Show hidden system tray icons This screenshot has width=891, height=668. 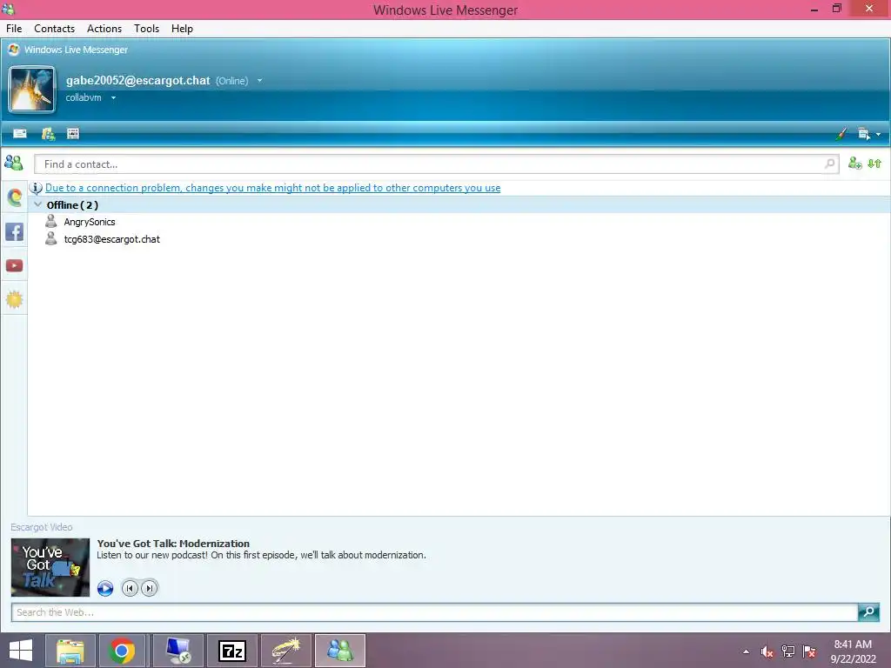click(746, 651)
